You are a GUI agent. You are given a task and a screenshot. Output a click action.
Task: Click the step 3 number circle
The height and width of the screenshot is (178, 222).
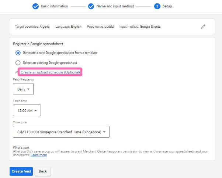tap(157, 6)
